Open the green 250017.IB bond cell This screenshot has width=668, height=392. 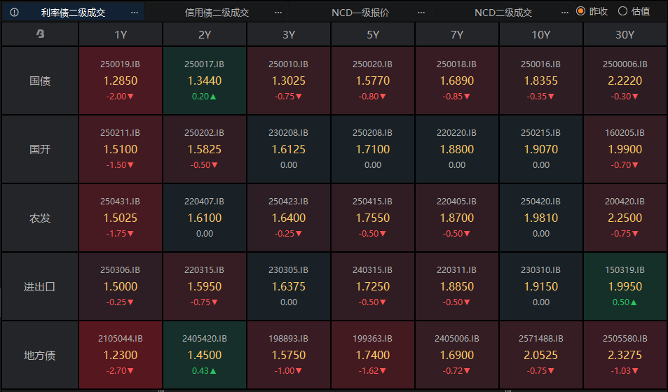[x=205, y=80]
